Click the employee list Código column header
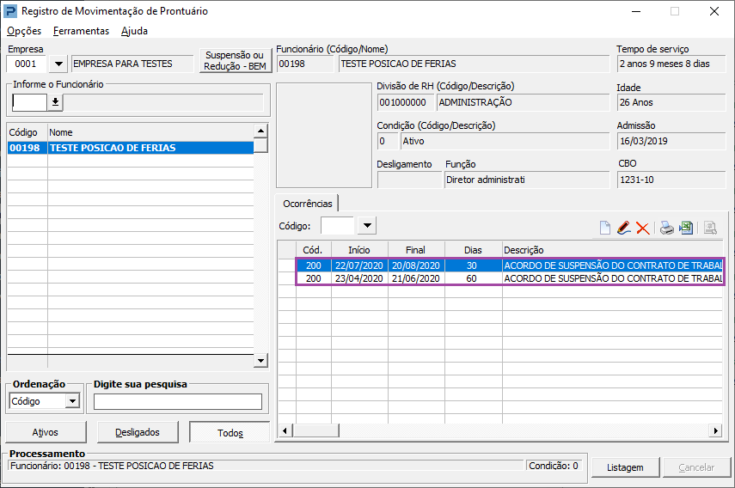Screen dimensions: 735x488 tap(28, 132)
